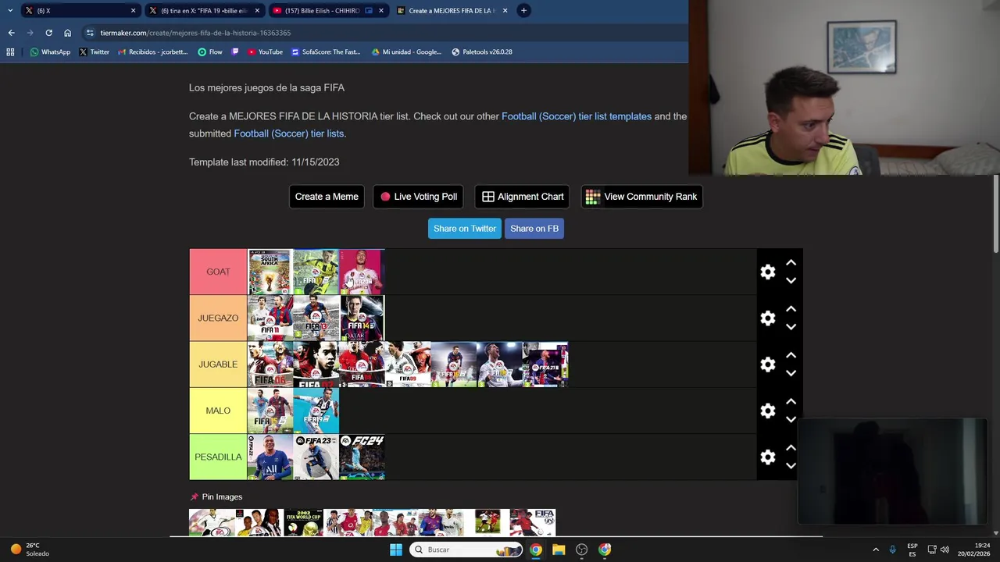
Task: Open the Windows Start menu
Action: pyautogui.click(x=396, y=550)
